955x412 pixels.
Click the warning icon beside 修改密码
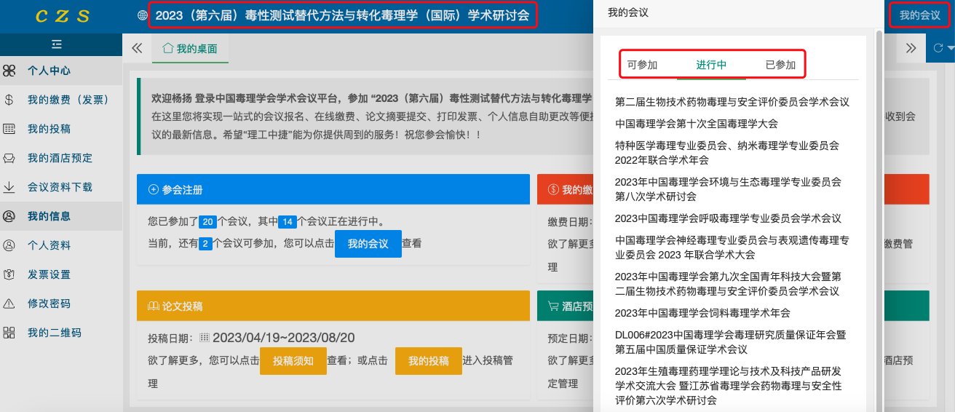[9, 304]
